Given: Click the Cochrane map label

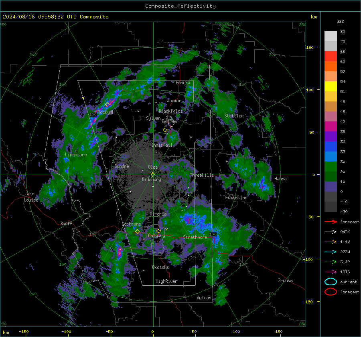Looking at the screenshot, I should point(131,224).
